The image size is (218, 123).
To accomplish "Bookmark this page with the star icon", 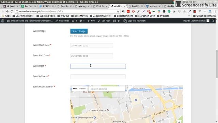I will [118, 11].
